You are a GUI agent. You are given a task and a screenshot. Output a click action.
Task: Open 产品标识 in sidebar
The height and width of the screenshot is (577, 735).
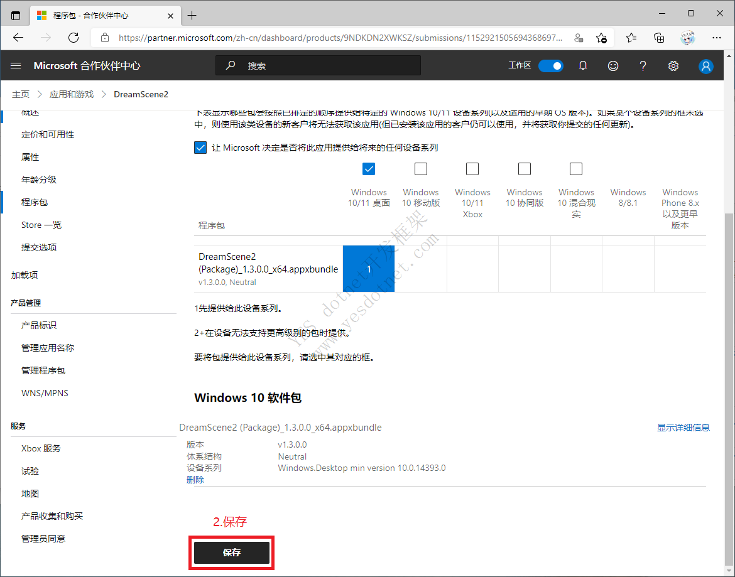(39, 325)
